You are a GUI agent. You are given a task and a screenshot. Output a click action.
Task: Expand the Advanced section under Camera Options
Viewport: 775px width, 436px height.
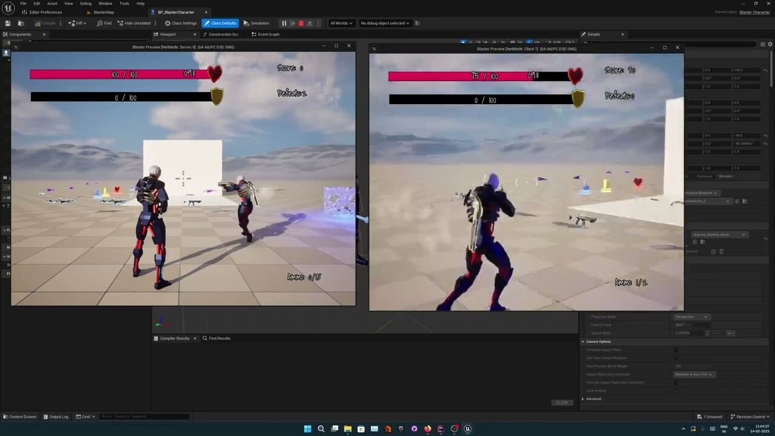coord(592,399)
